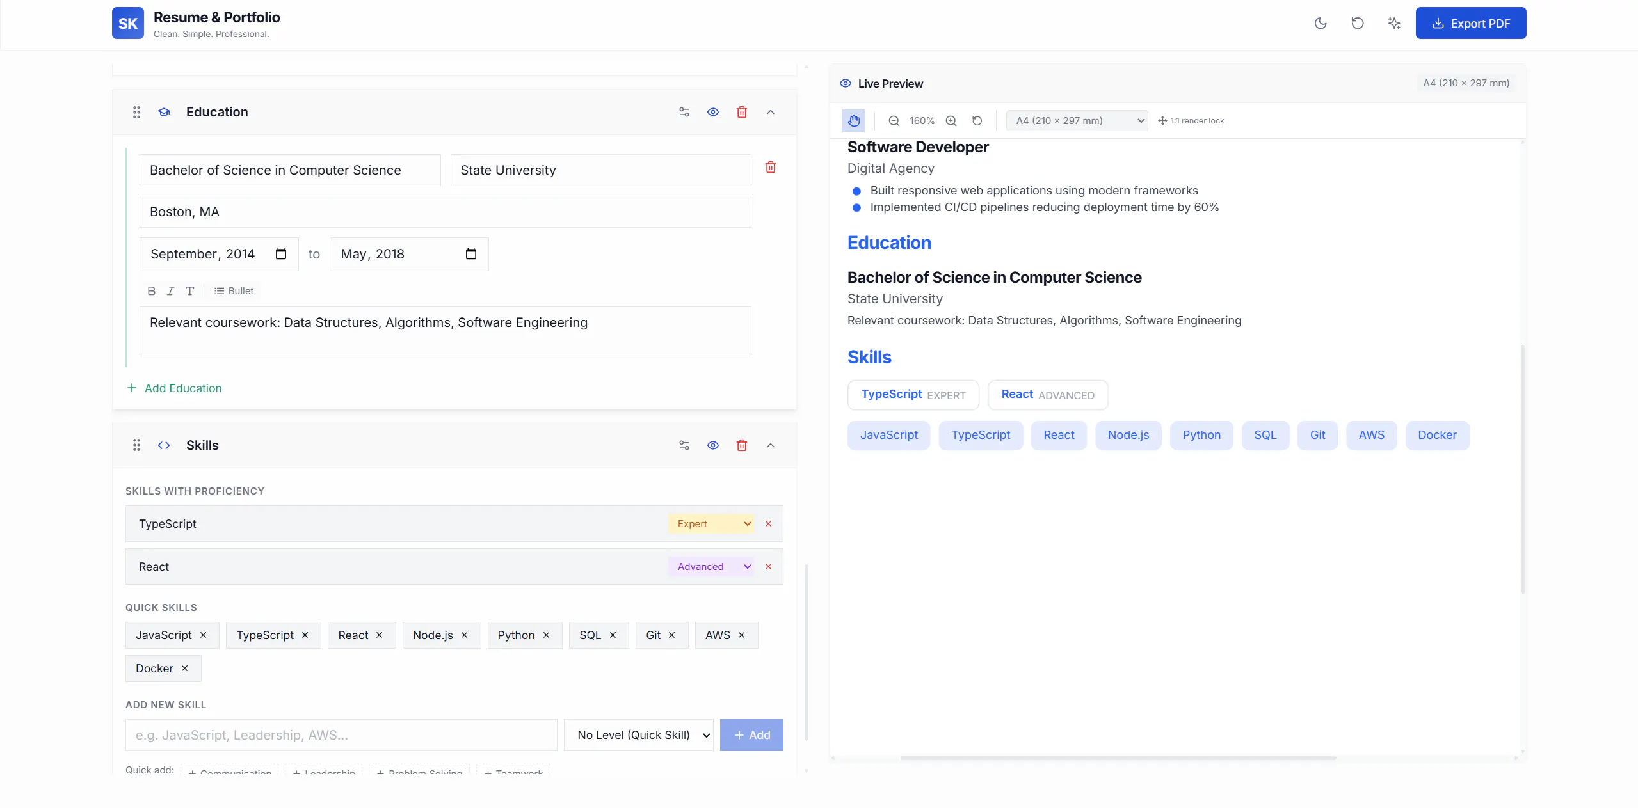This screenshot has height=808, width=1638.
Task: Grab Education section drag handle
Action: (136, 112)
